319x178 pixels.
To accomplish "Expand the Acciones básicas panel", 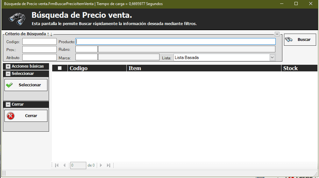I will coord(8,66).
